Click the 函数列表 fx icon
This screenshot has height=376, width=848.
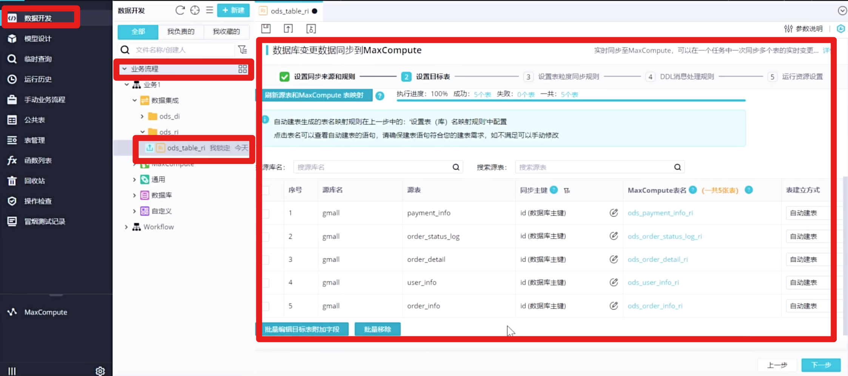pyautogui.click(x=12, y=160)
